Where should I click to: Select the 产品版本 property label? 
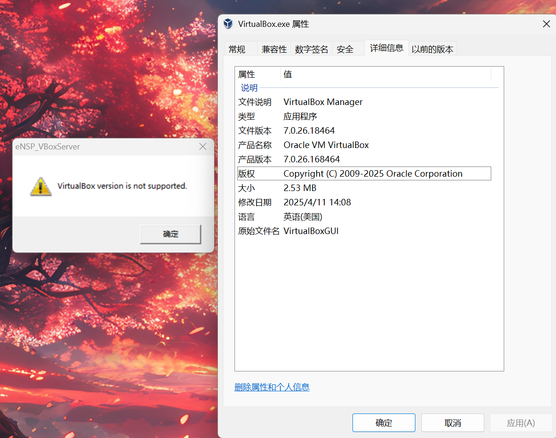click(x=255, y=159)
